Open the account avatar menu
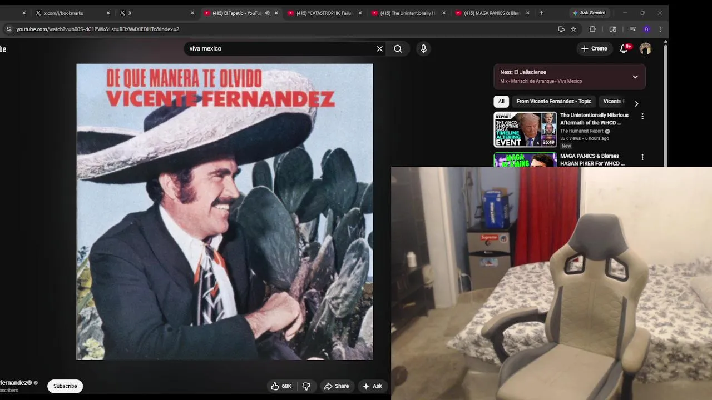712x400 pixels. point(645,49)
